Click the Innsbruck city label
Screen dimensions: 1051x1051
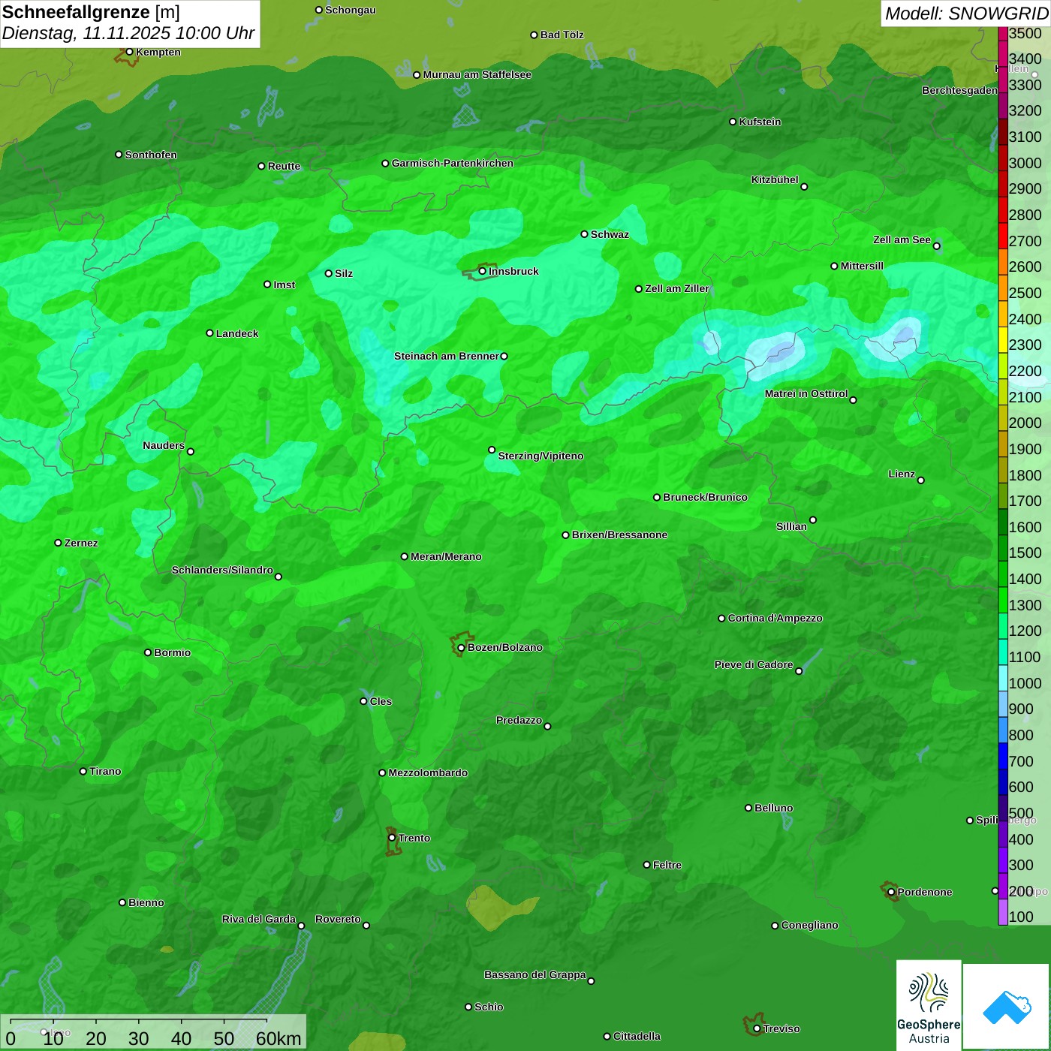point(513,271)
